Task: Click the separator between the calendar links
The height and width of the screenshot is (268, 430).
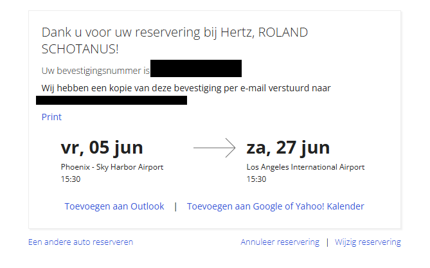Action: [175, 206]
